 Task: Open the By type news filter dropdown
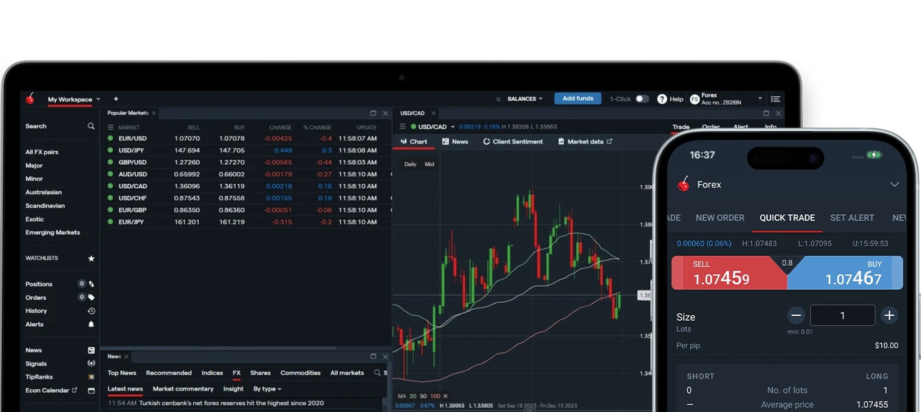[267, 389]
